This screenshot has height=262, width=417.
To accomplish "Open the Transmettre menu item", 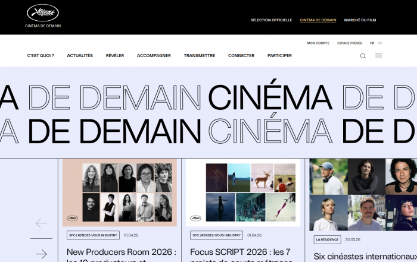I will point(200,55).
